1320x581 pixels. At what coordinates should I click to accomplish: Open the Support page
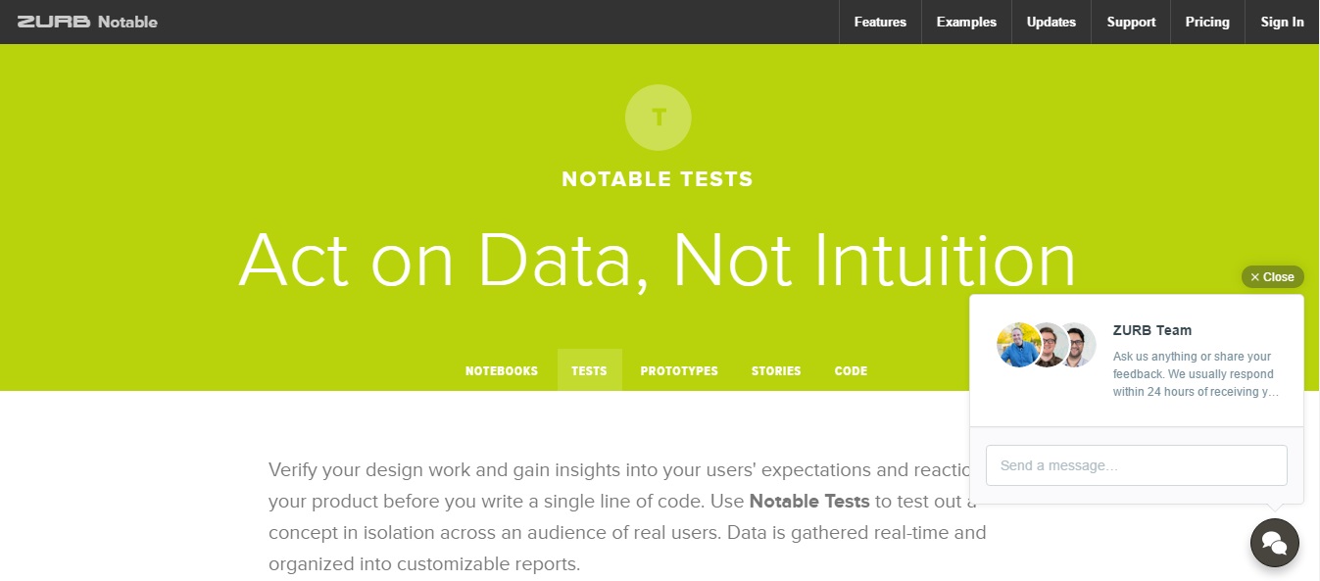click(x=1131, y=22)
